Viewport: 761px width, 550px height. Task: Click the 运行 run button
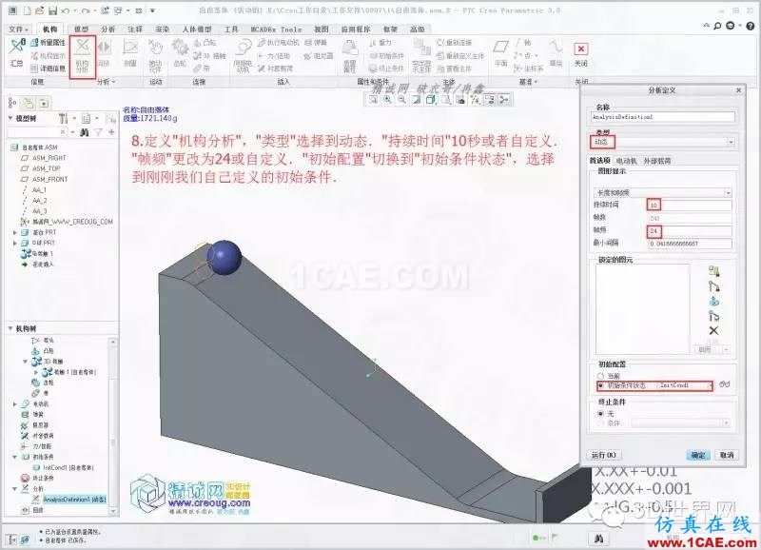pyautogui.click(x=604, y=455)
